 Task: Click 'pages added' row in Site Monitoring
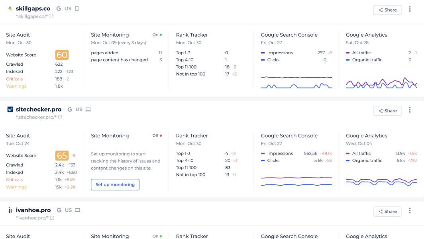point(127,53)
